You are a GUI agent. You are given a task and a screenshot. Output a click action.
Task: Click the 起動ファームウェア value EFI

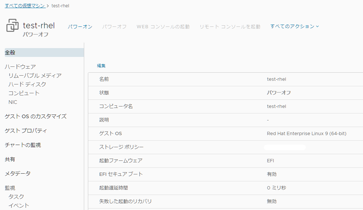tap(270, 160)
